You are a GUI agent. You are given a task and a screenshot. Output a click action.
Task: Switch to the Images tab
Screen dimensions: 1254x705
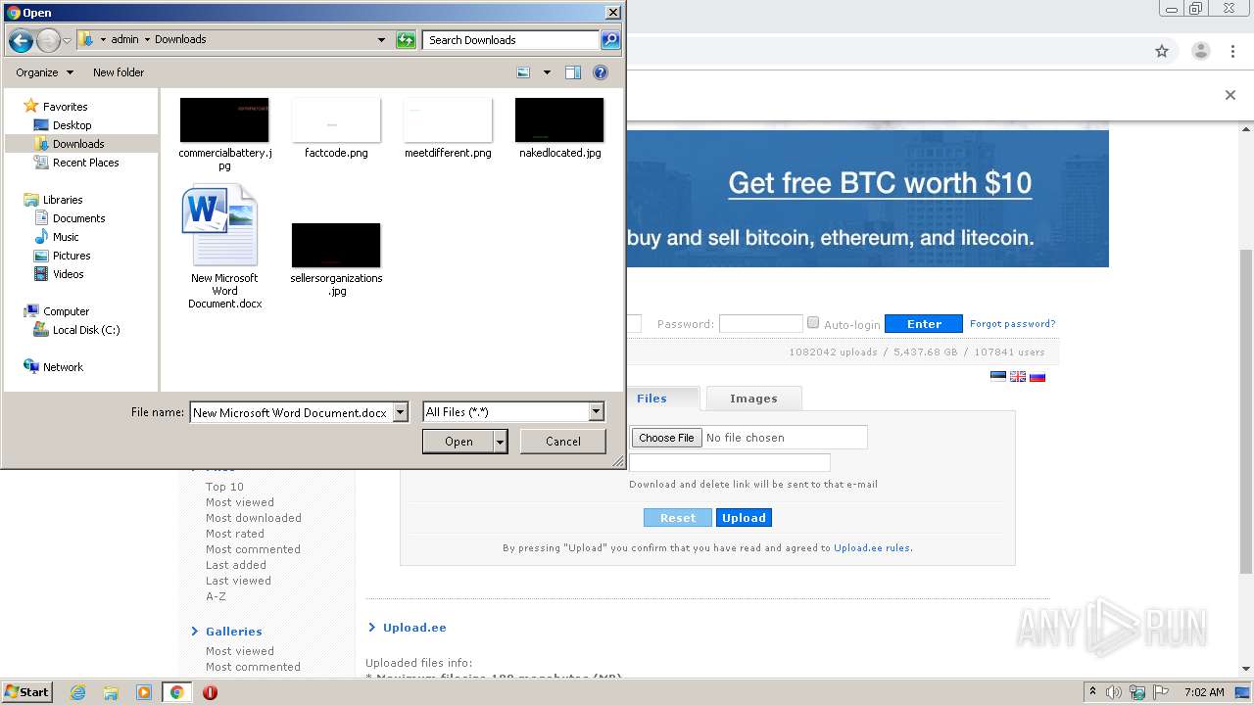[753, 398]
